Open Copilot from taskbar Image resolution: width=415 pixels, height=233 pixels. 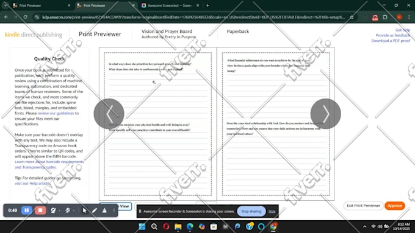(202, 226)
